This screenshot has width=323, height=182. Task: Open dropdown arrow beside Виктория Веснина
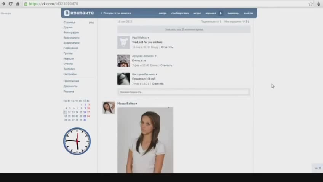tap(156, 74)
